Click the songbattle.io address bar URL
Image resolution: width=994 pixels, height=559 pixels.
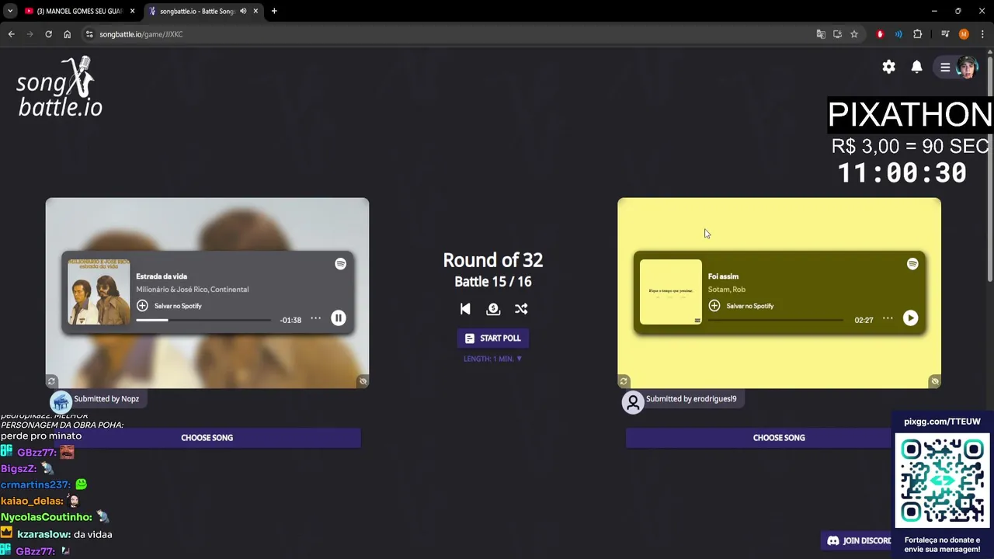[x=141, y=34]
